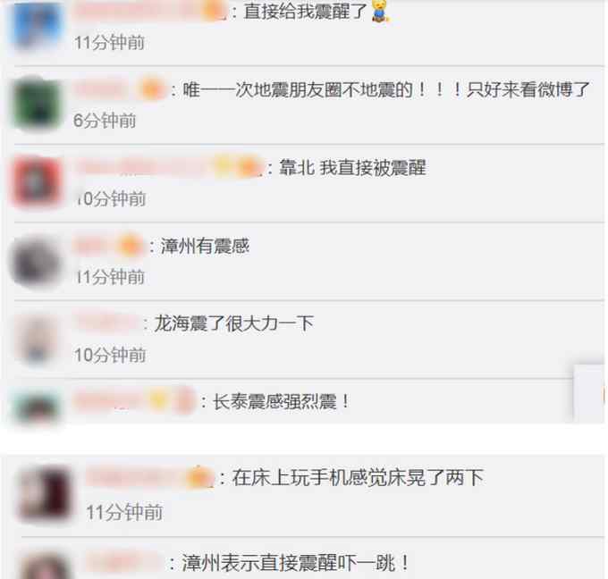Click "6分钟前" timestamp
The image size is (608, 579).
pyautogui.click(x=105, y=121)
